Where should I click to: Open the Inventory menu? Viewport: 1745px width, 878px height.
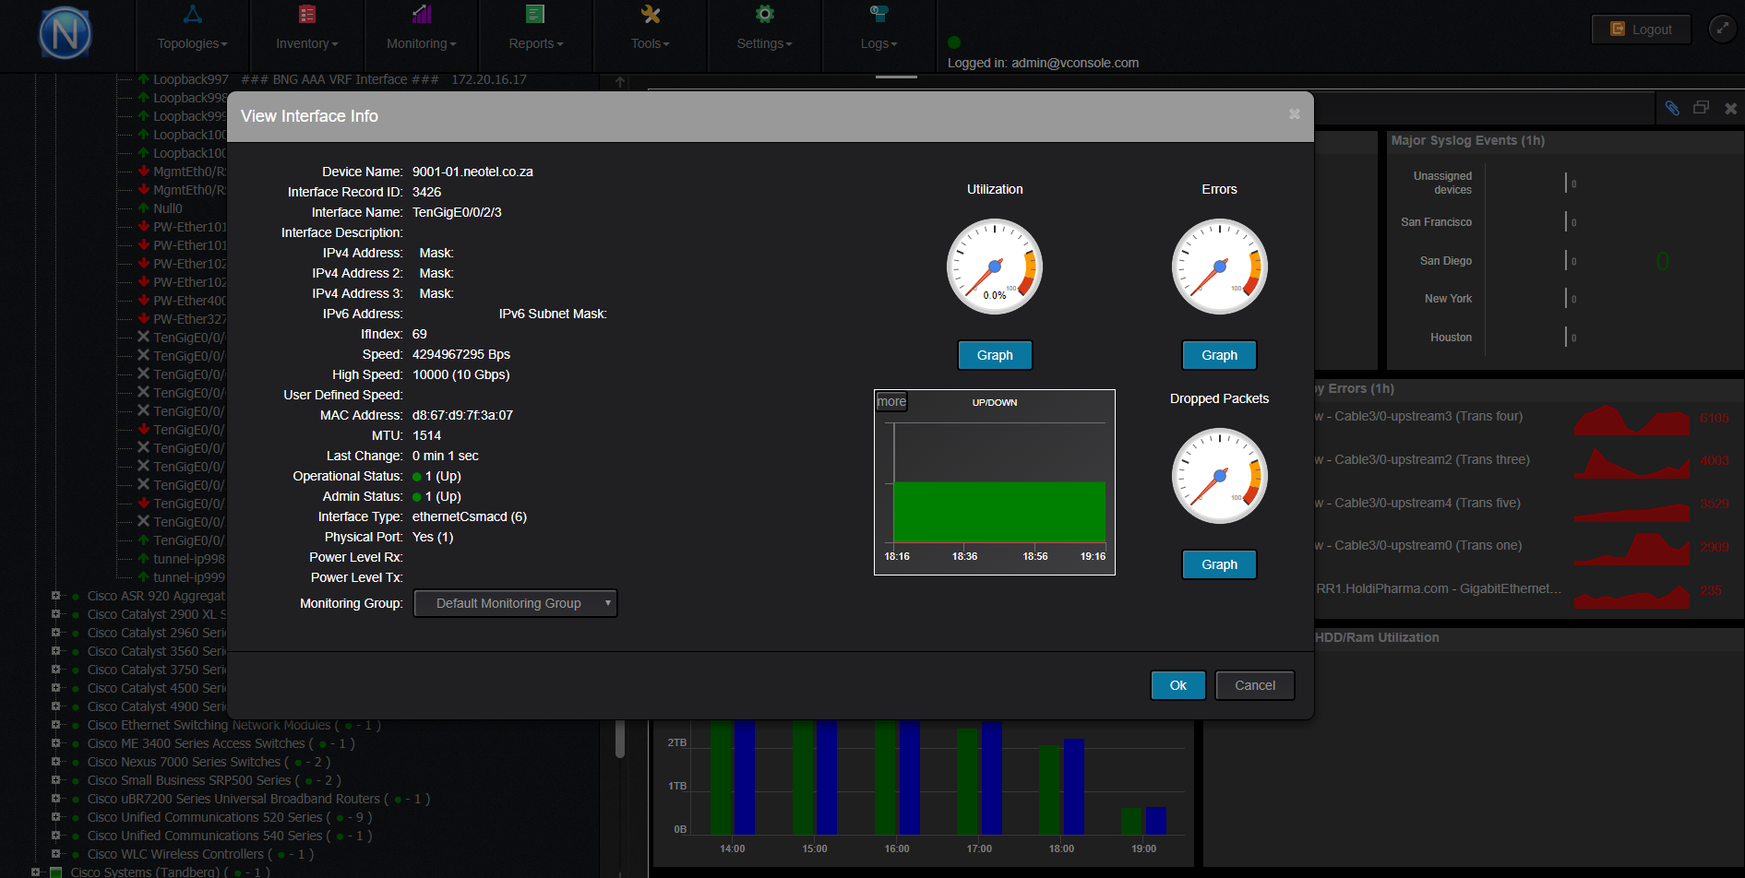[306, 43]
